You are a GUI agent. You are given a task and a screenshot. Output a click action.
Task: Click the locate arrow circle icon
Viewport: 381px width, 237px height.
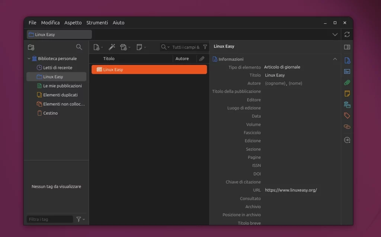tap(347, 140)
